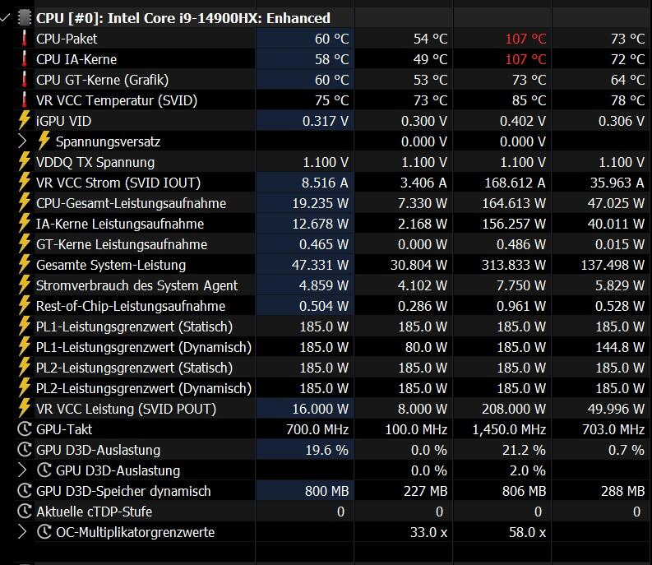The image size is (652, 565).
Task: Expand the Spannungsversatz sub-entries
Action: click(x=22, y=141)
